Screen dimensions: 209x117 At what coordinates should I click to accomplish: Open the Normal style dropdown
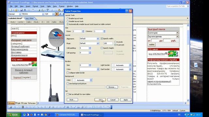click(20, 14)
